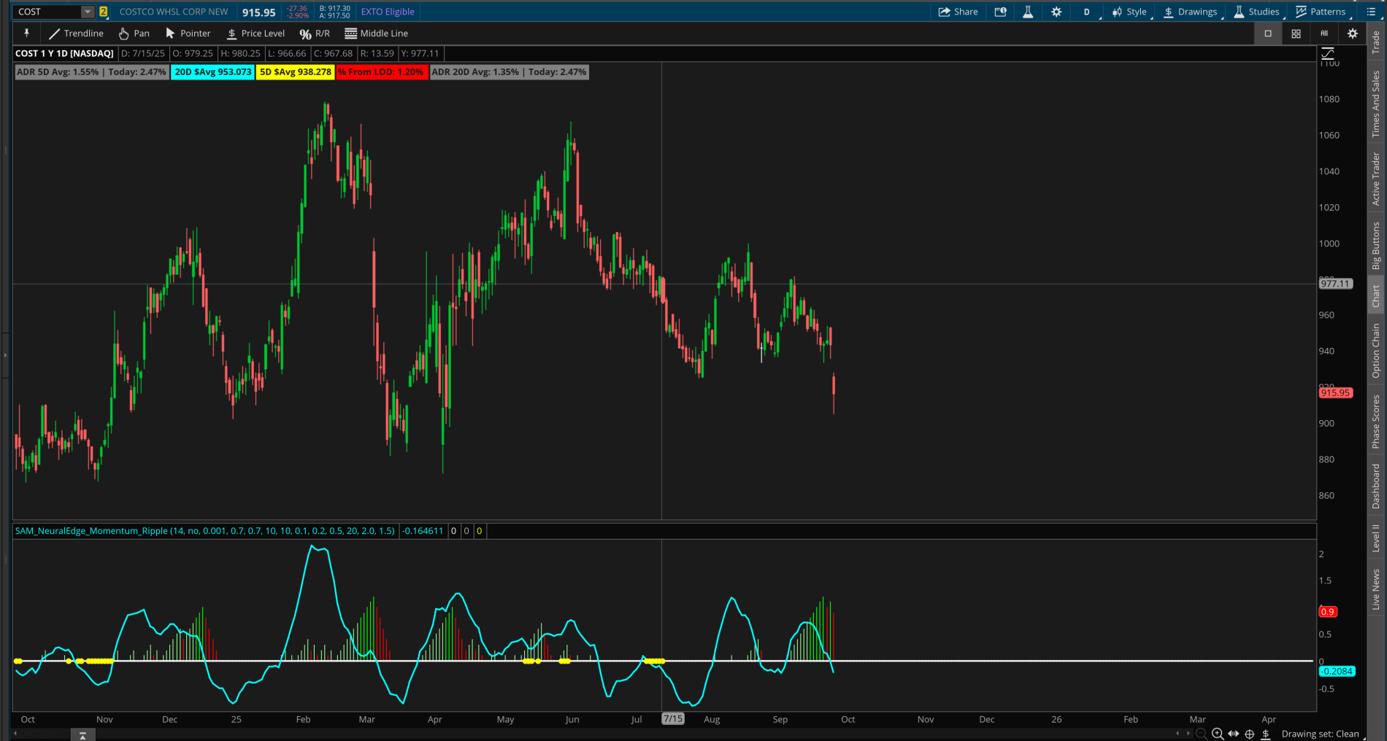Viewport: 1387px width, 741px height.
Task: Click the flask icon next to Share
Action: pyautogui.click(x=1028, y=12)
